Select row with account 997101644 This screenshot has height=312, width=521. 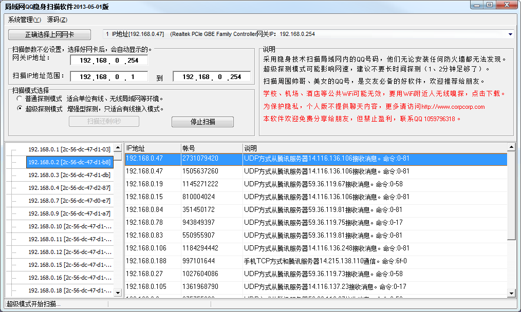click(x=316, y=261)
